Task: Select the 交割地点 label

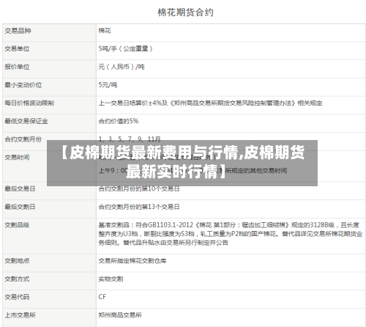Action: point(17,261)
